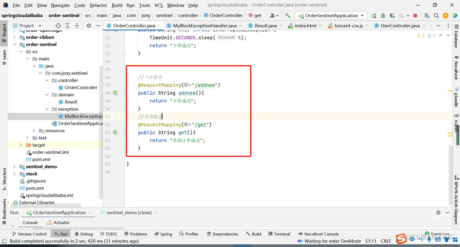Open the Project view selector dropdown

[27, 26]
